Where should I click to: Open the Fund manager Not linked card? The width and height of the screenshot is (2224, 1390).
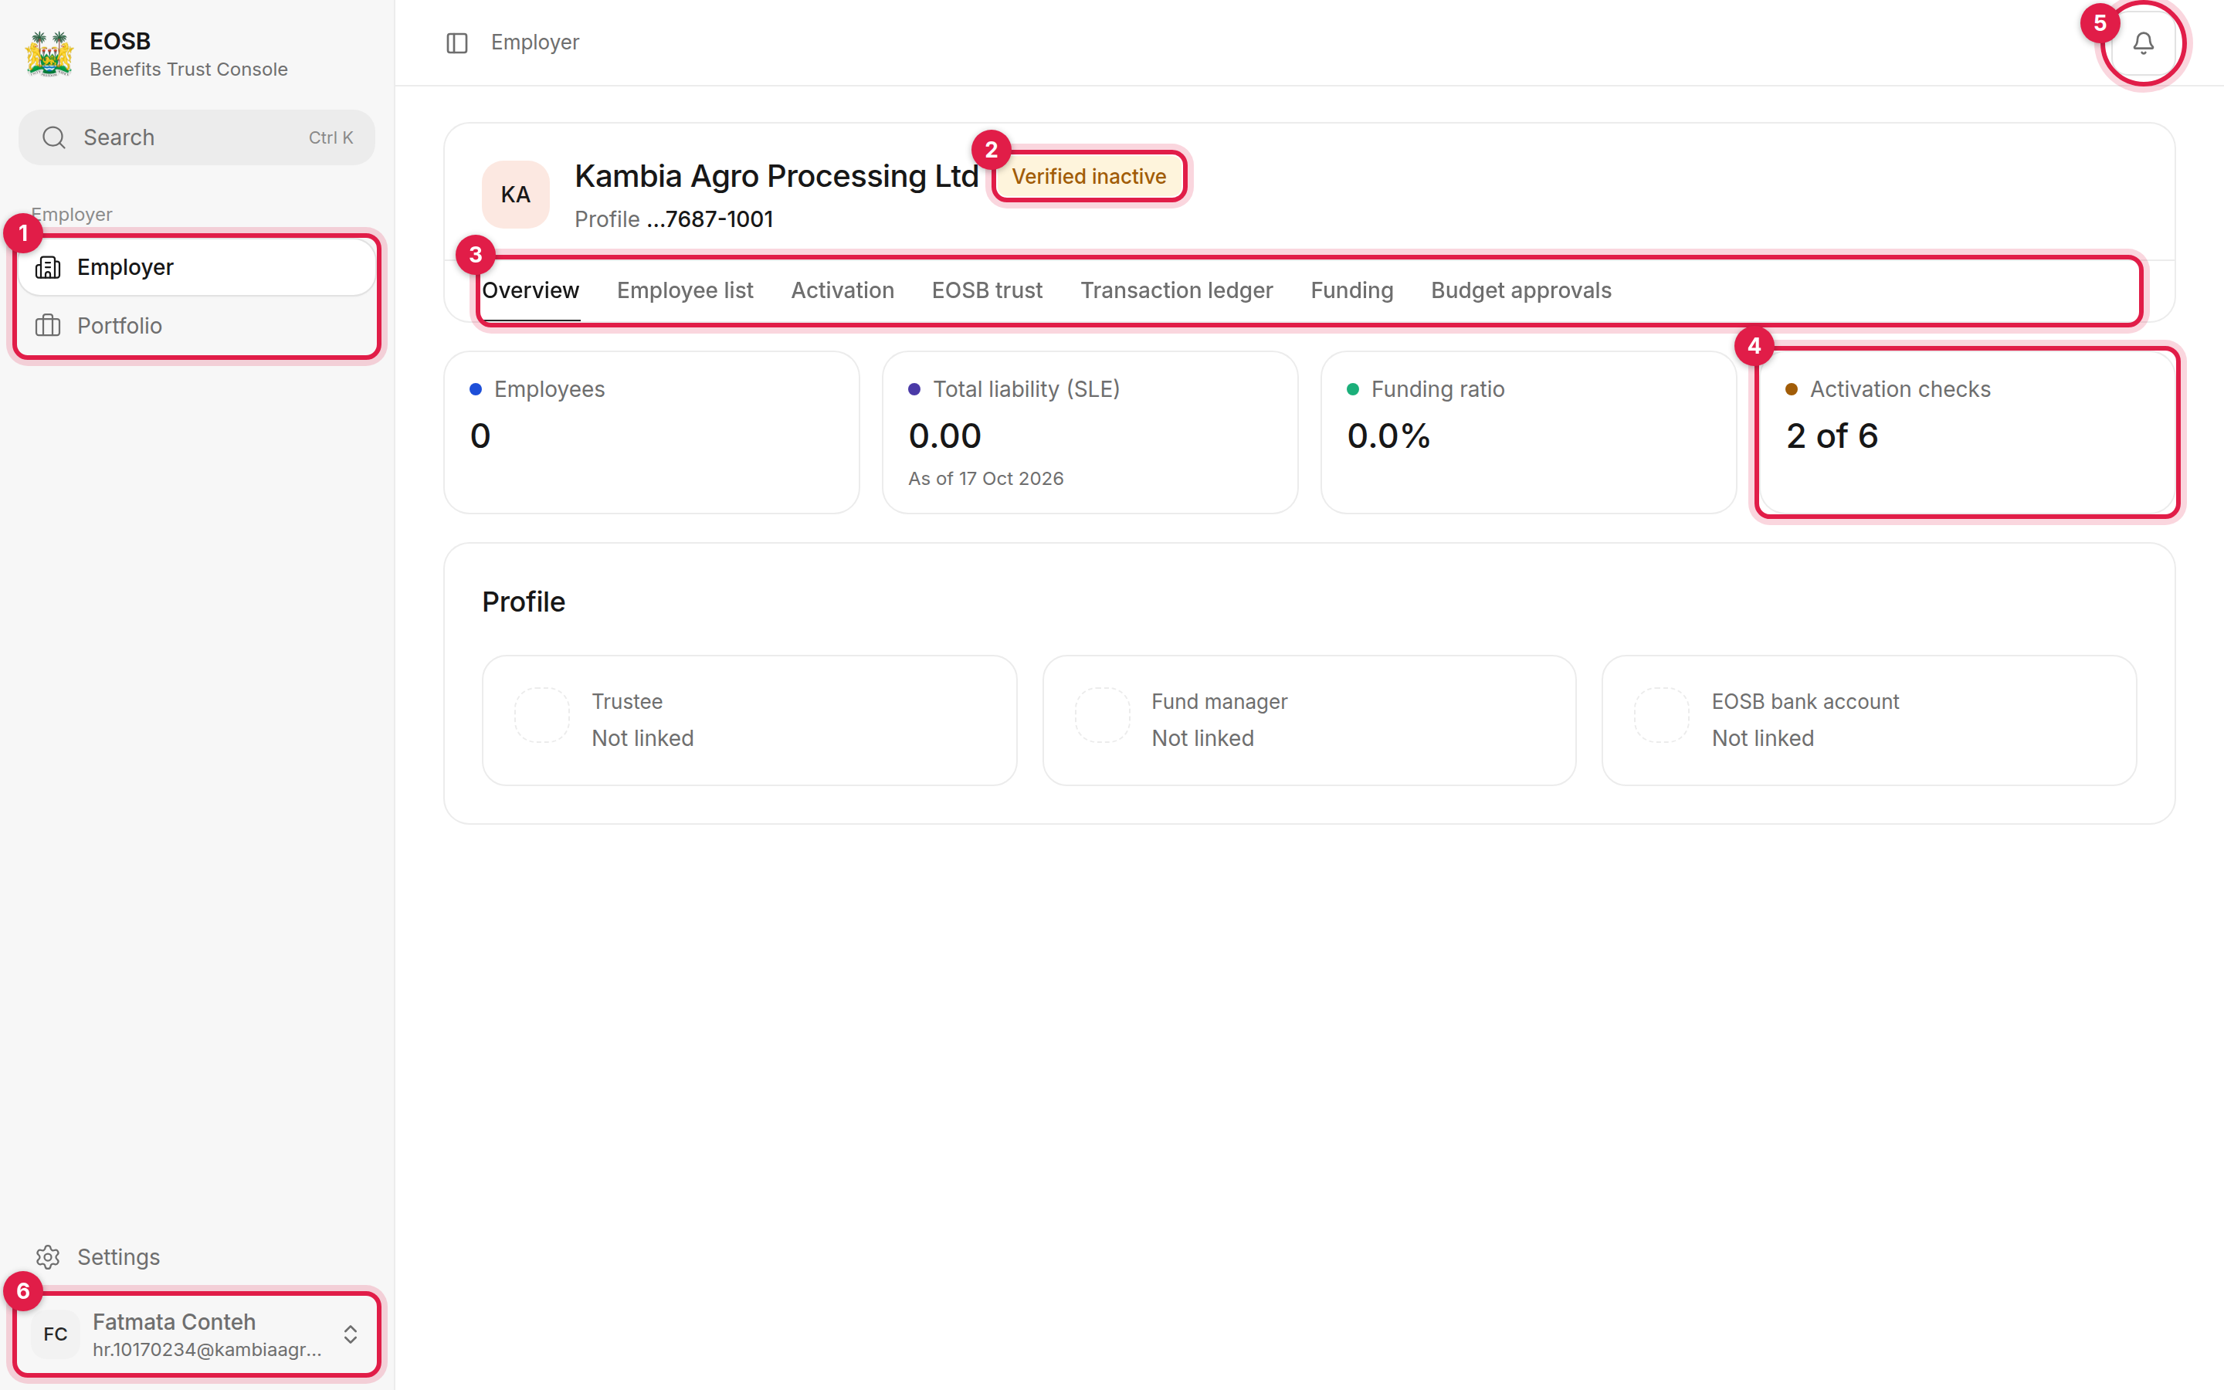[1309, 720]
